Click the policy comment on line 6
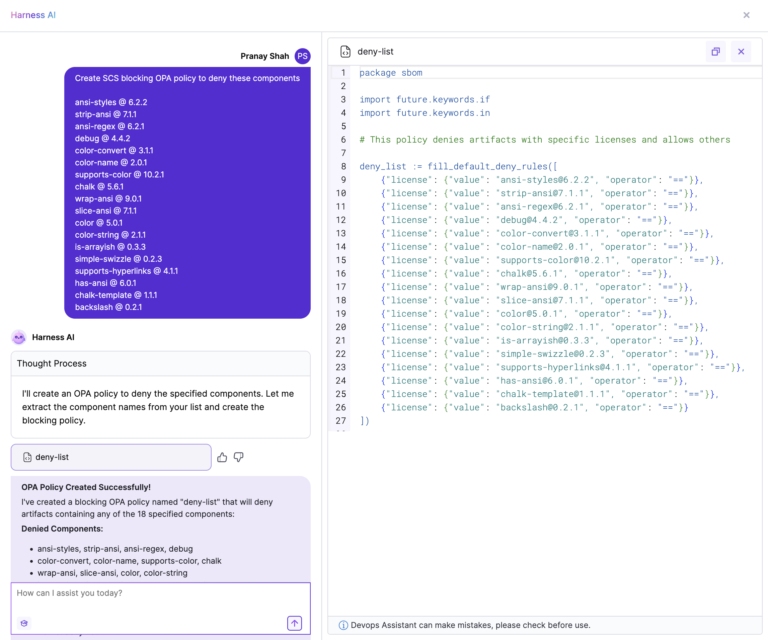Screen dimensions: 768x640 point(545,140)
